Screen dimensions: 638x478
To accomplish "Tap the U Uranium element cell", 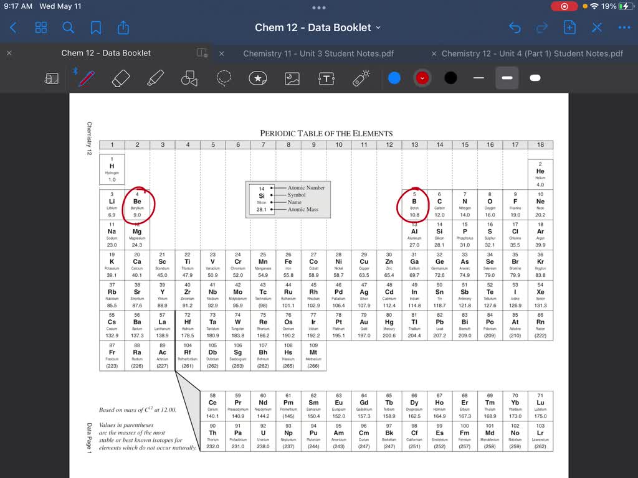I will pyautogui.click(x=264, y=436).
